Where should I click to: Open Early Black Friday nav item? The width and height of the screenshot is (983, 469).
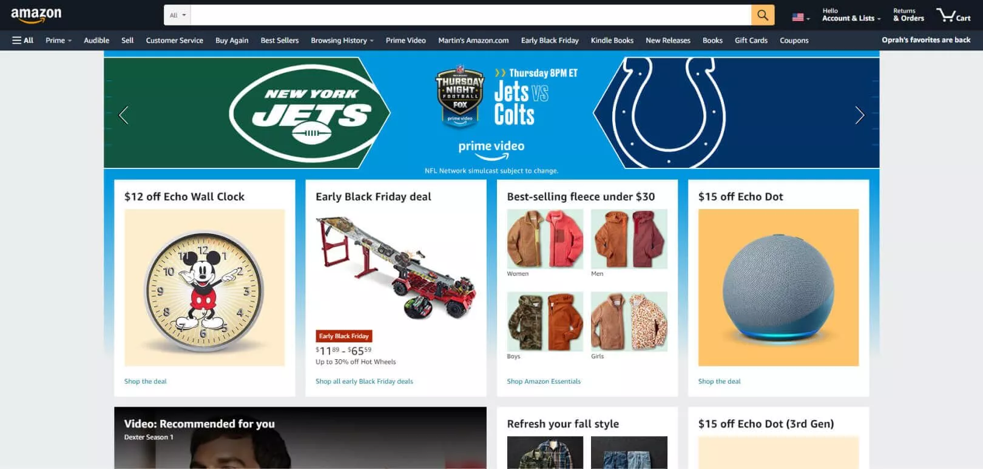tap(550, 40)
